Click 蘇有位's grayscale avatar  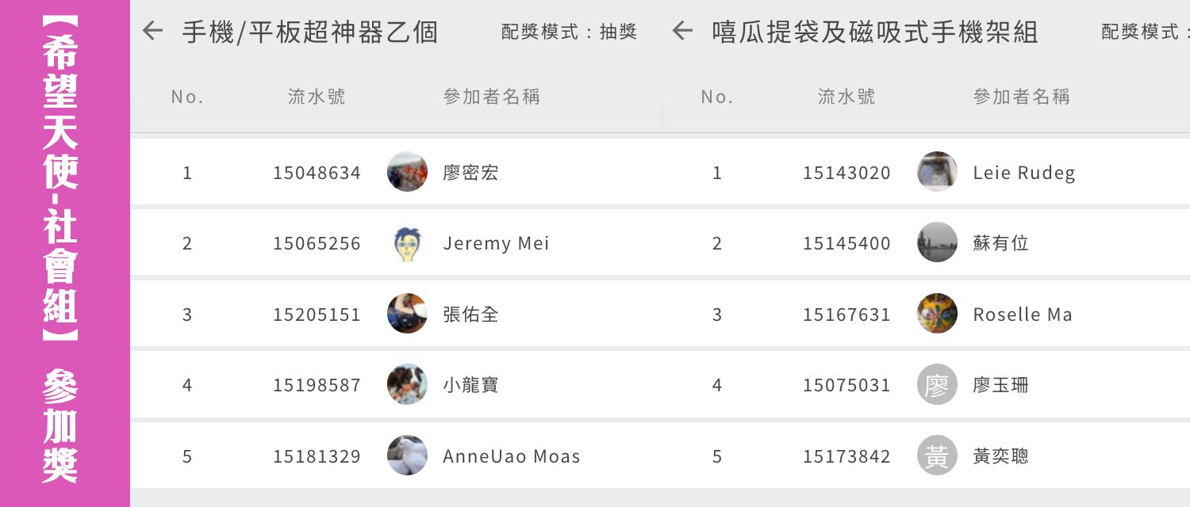tap(937, 243)
